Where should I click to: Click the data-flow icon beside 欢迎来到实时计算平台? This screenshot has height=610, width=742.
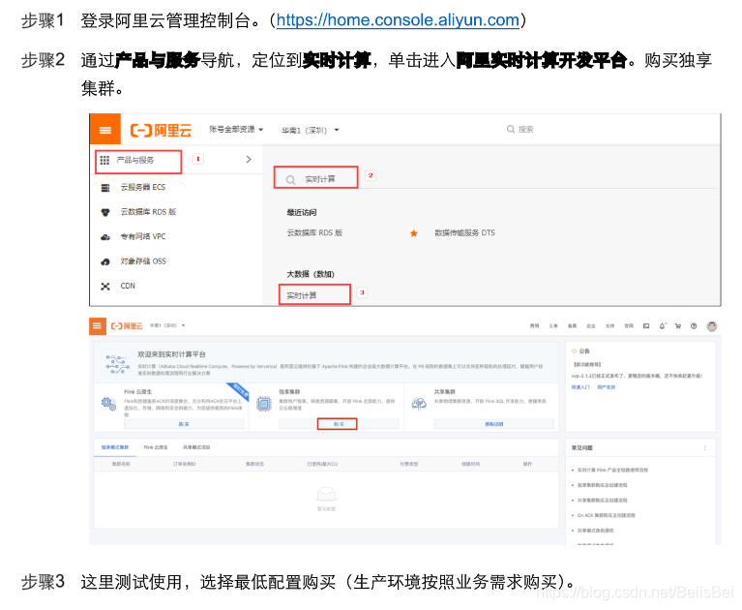[x=117, y=364]
